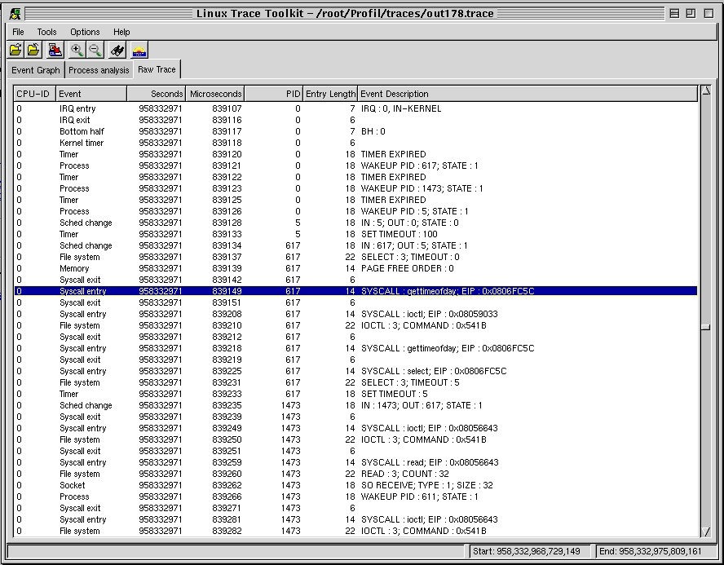724x565 pixels.
Task: Click the microseconds value 839122
Action: [x=227, y=177]
